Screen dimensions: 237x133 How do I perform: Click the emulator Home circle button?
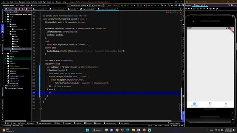204,9
